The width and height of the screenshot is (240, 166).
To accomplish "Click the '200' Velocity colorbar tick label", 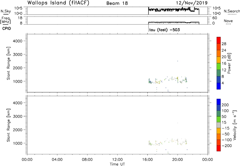I will (x=225, y=105).
